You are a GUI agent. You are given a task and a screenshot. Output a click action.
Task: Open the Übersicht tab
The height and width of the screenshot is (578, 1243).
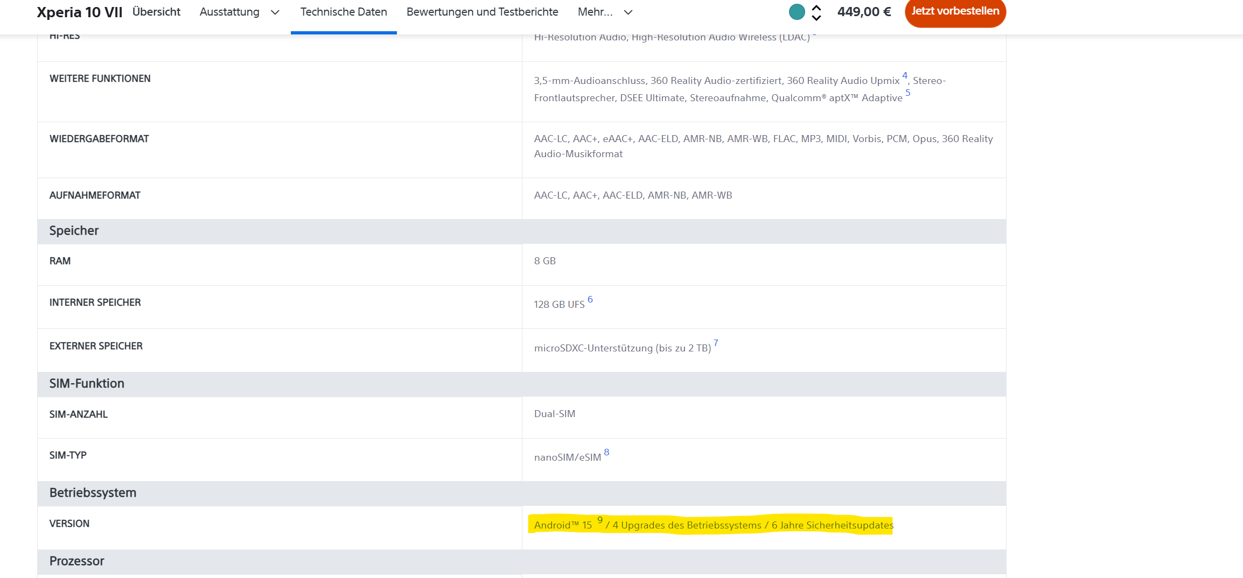pos(156,12)
